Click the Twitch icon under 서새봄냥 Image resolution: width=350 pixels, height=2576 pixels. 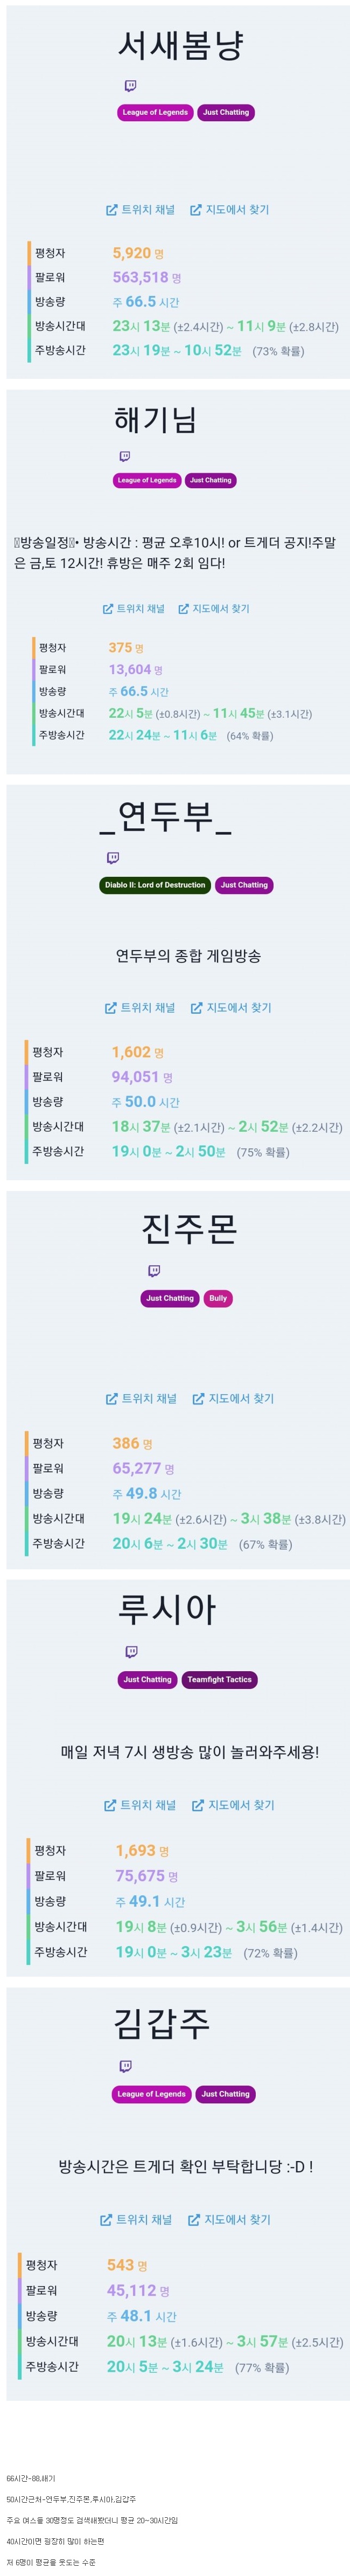coord(130,86)
